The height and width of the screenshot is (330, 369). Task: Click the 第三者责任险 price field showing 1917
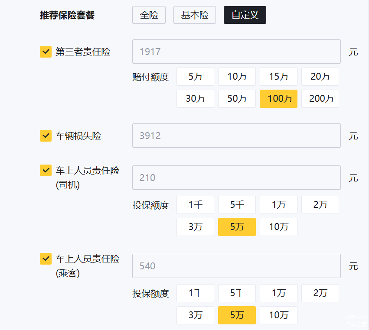coord(236,52)
